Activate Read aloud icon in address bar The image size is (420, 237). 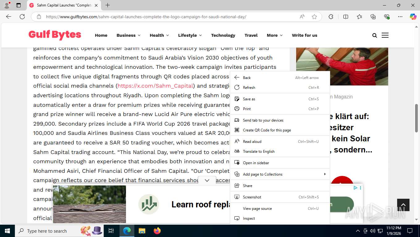point(302,17)
